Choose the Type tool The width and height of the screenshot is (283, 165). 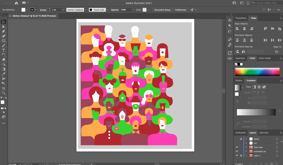[4, 50]
